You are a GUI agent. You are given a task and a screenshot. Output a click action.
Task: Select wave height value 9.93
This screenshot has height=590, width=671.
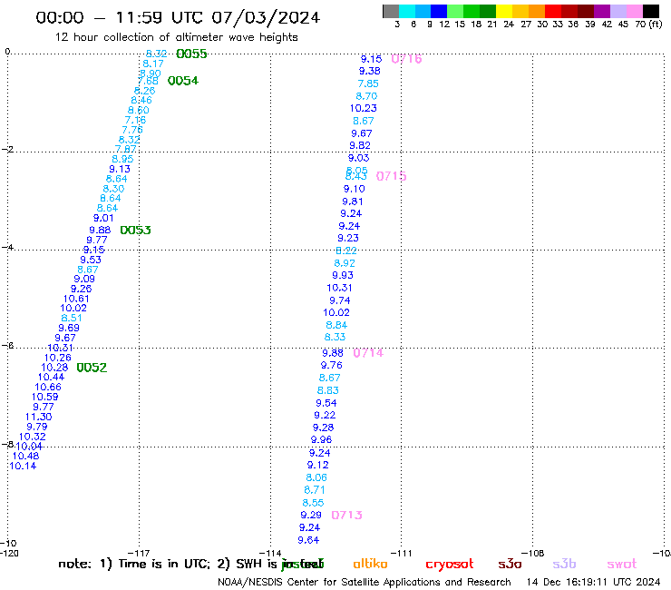pos(343,276)
